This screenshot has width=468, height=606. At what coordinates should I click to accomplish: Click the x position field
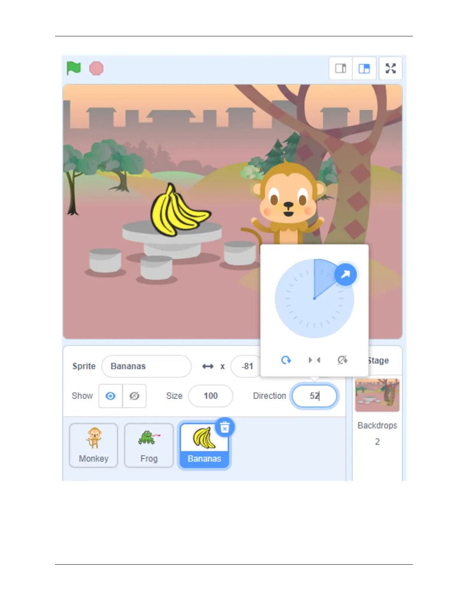pos(246,366)
